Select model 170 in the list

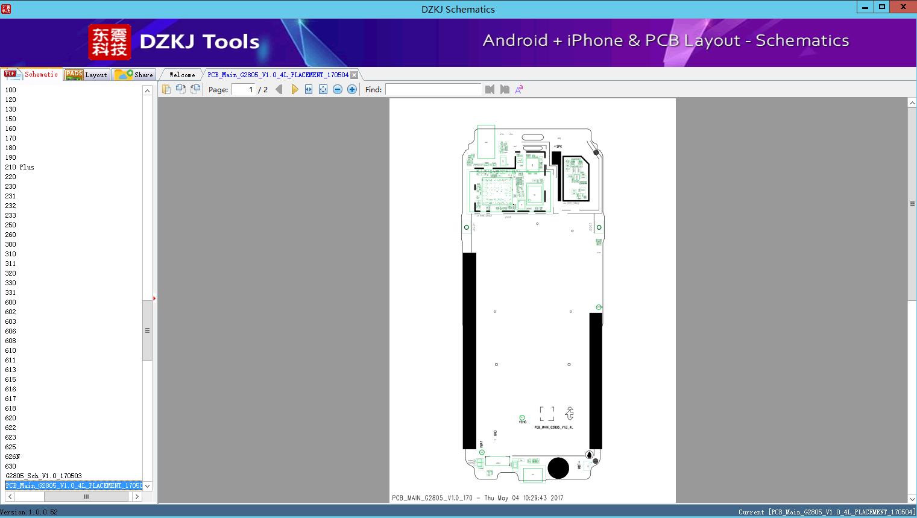tap(11, 138)
